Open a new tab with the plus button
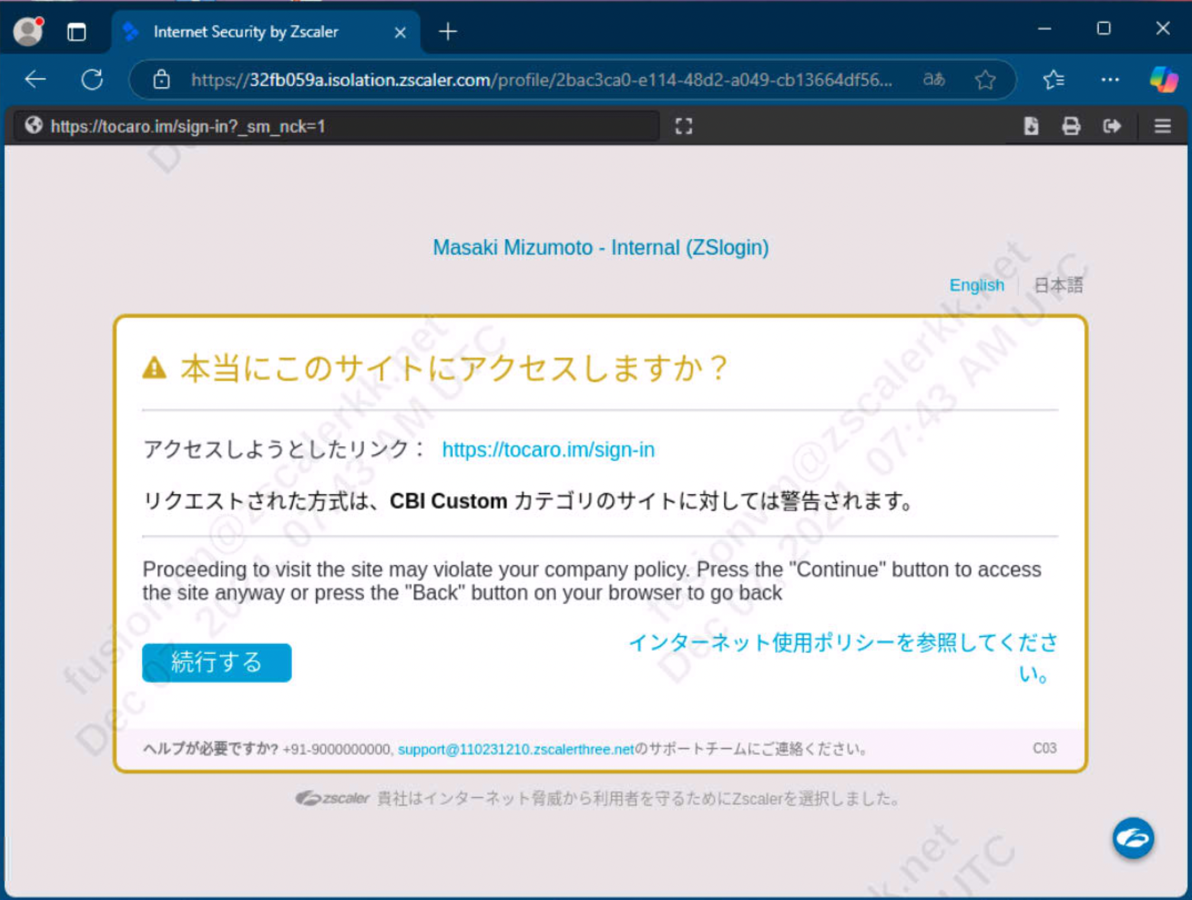Image resolution: width=1192 pixels, height=900 pixels. pos(448,31)
